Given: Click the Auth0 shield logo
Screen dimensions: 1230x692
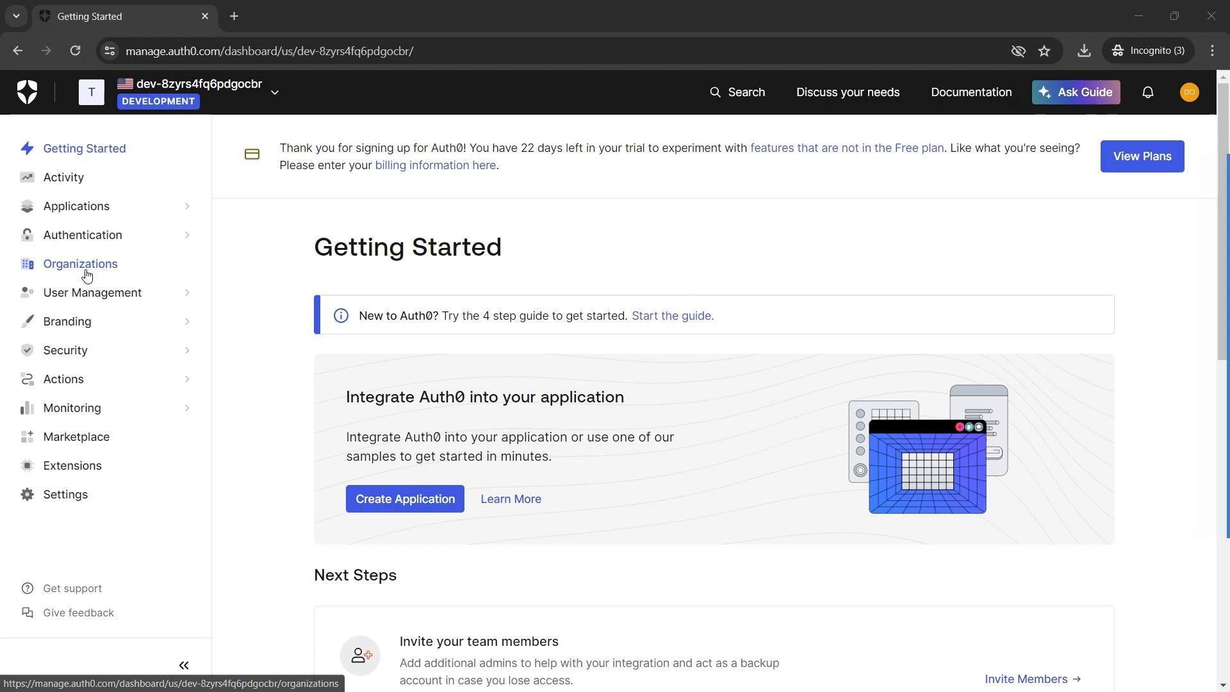Looking at the screenshot, I should pos(27,92).
